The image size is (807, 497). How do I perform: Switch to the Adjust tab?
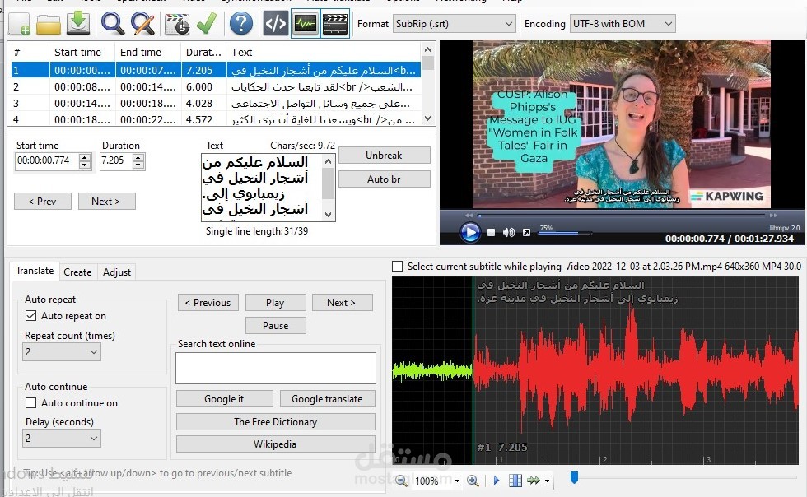point(117,272)
